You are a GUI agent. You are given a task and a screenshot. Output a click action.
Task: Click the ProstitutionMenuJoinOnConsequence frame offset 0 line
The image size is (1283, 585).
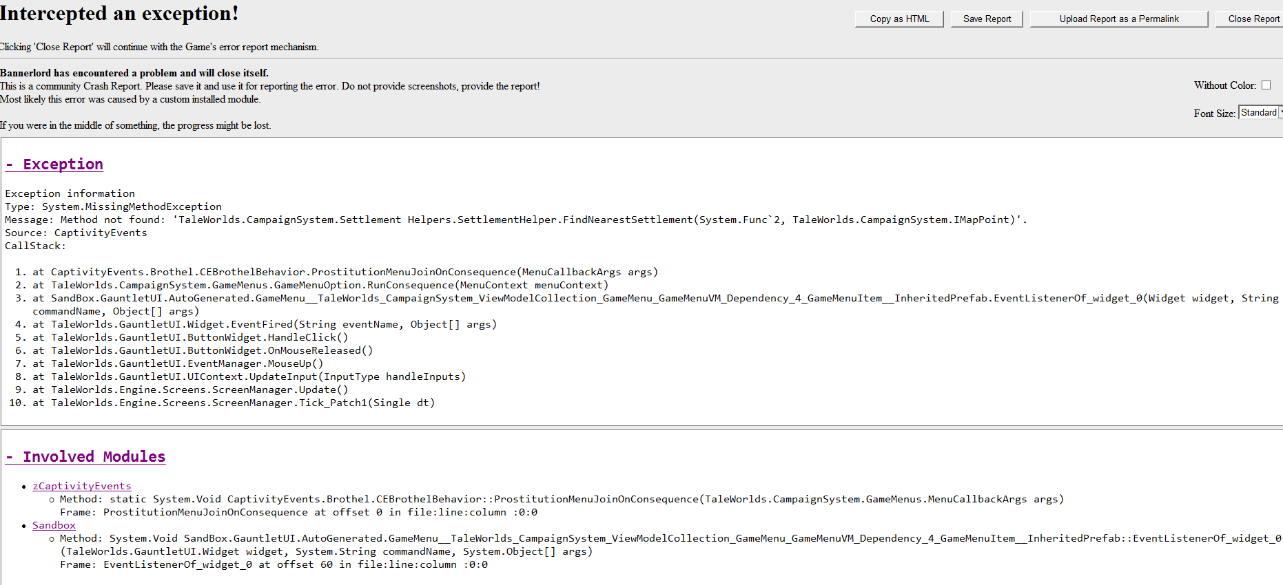pos(298,512)
